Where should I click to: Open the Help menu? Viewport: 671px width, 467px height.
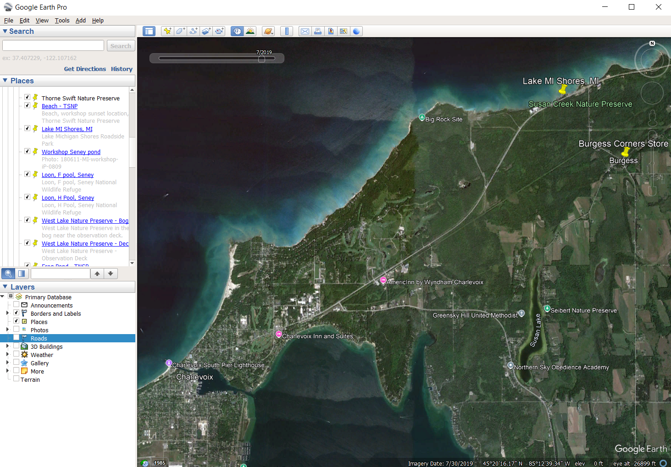[98, 21]
